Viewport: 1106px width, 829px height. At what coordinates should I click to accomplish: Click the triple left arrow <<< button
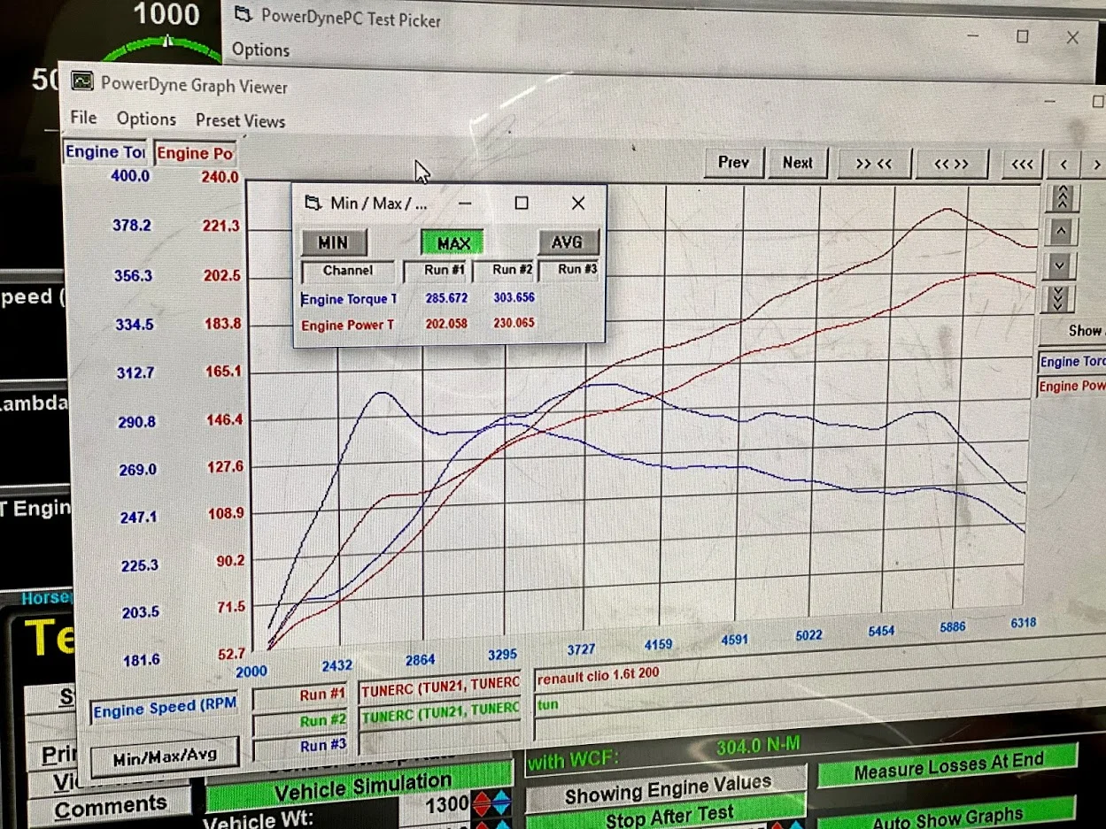[1021, 165]
